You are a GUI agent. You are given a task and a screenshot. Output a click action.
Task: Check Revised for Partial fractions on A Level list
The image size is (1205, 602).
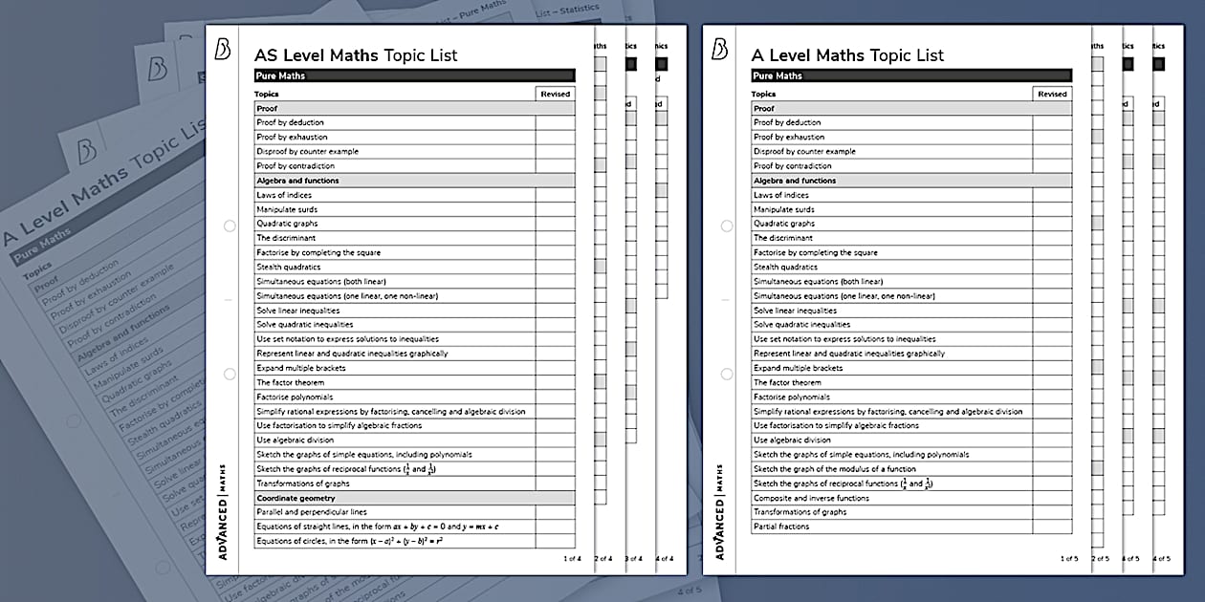click(x=1054, y=527)
